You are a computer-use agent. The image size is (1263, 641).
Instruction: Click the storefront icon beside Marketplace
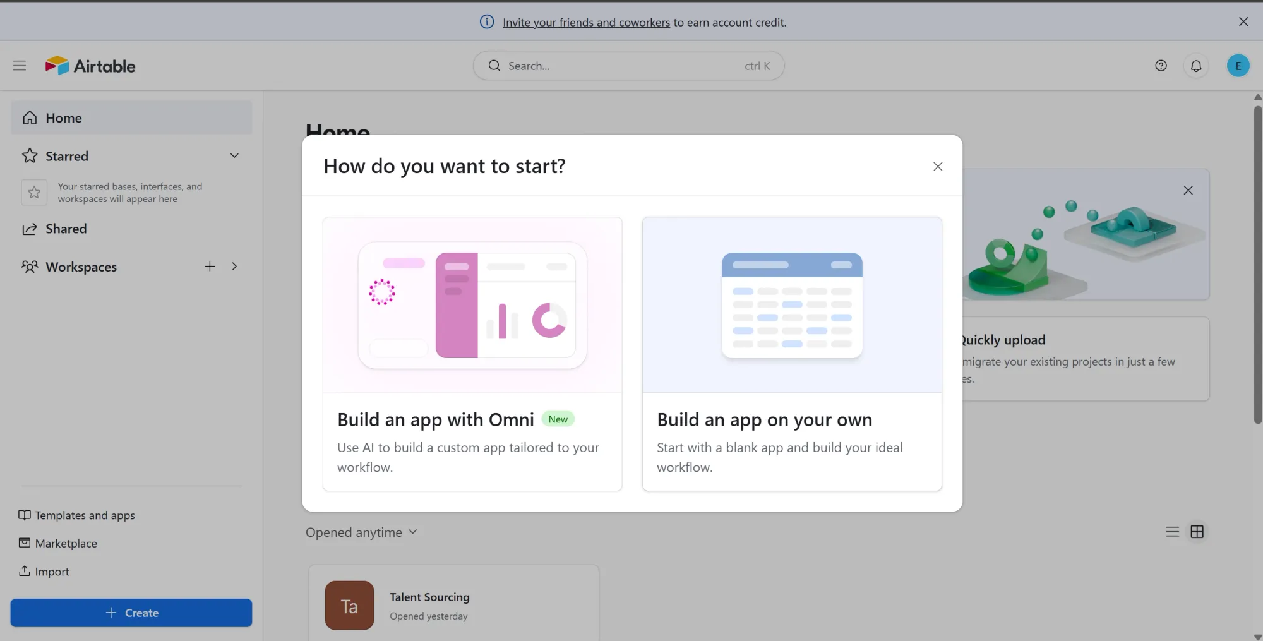(24, 542)
